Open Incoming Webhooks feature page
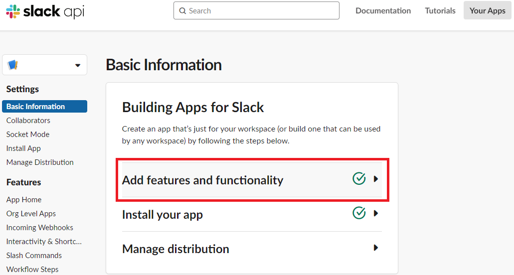 [40, 228]
